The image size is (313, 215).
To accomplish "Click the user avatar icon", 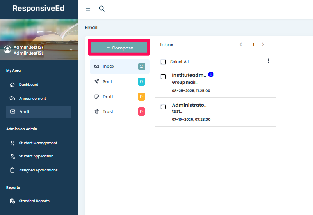I will (x=7, y=49).
